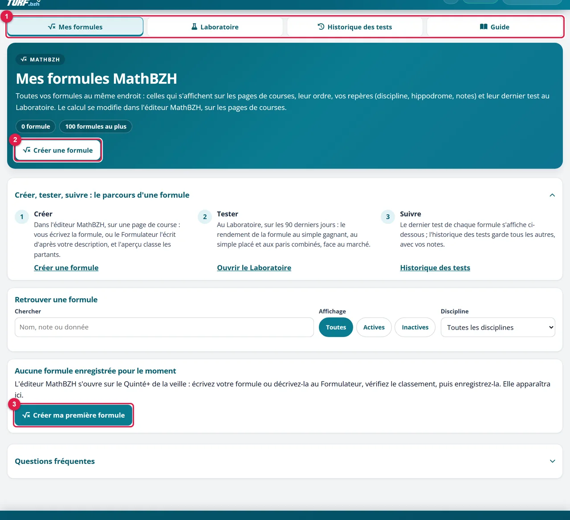Click the 'Retrouver une formule' heading
The image size is (570, 520).
tap(56, 300)
